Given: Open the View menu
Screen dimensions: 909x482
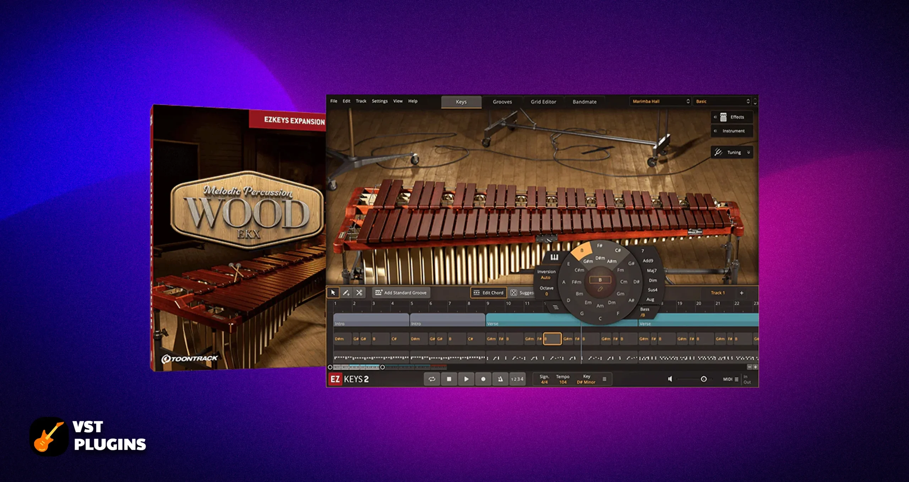Looking at the screenshot, I should point(398,101).
